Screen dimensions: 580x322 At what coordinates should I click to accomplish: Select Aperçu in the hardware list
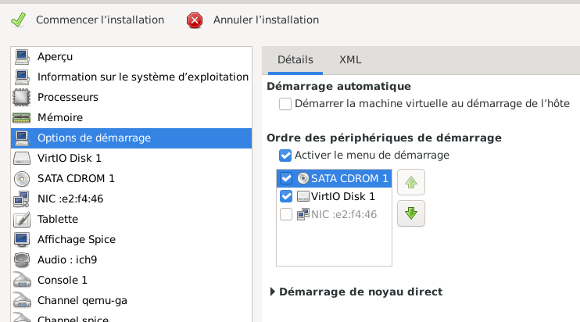pyautogui.click(x=55, y=56)
